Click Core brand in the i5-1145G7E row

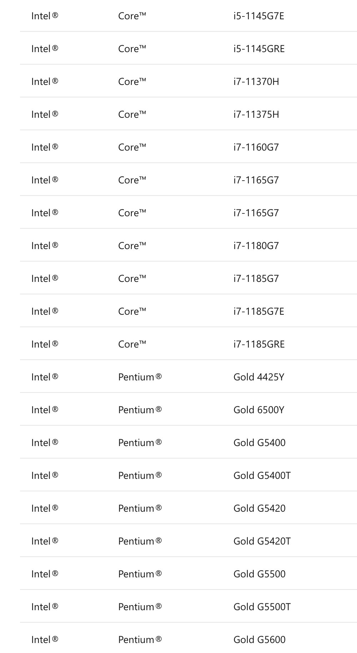[x=132, y=16]
